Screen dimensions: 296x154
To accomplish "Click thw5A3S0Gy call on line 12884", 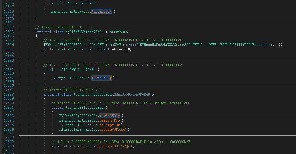I will point(102,78).
